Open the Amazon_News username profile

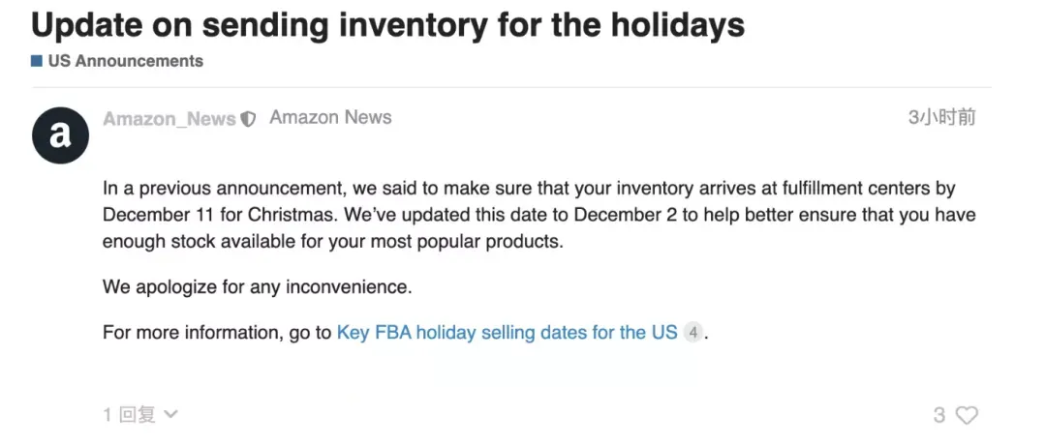[x=169, y=119]
